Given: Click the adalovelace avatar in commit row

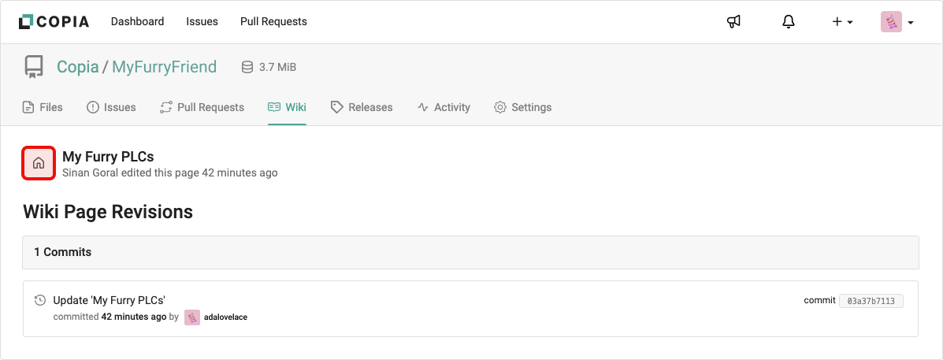Looking at the screenshot, I should 192,317.
